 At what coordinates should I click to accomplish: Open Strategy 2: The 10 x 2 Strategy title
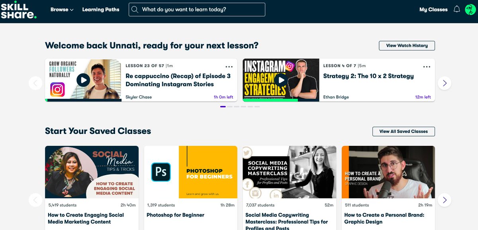point(368,76)
